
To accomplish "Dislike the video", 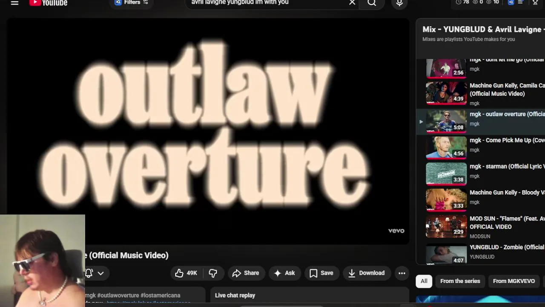I will click(213, 273).
